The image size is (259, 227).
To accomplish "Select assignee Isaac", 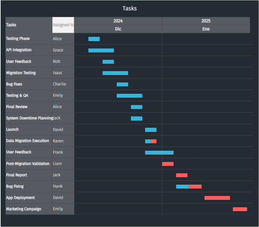I will tap(58, 73).
